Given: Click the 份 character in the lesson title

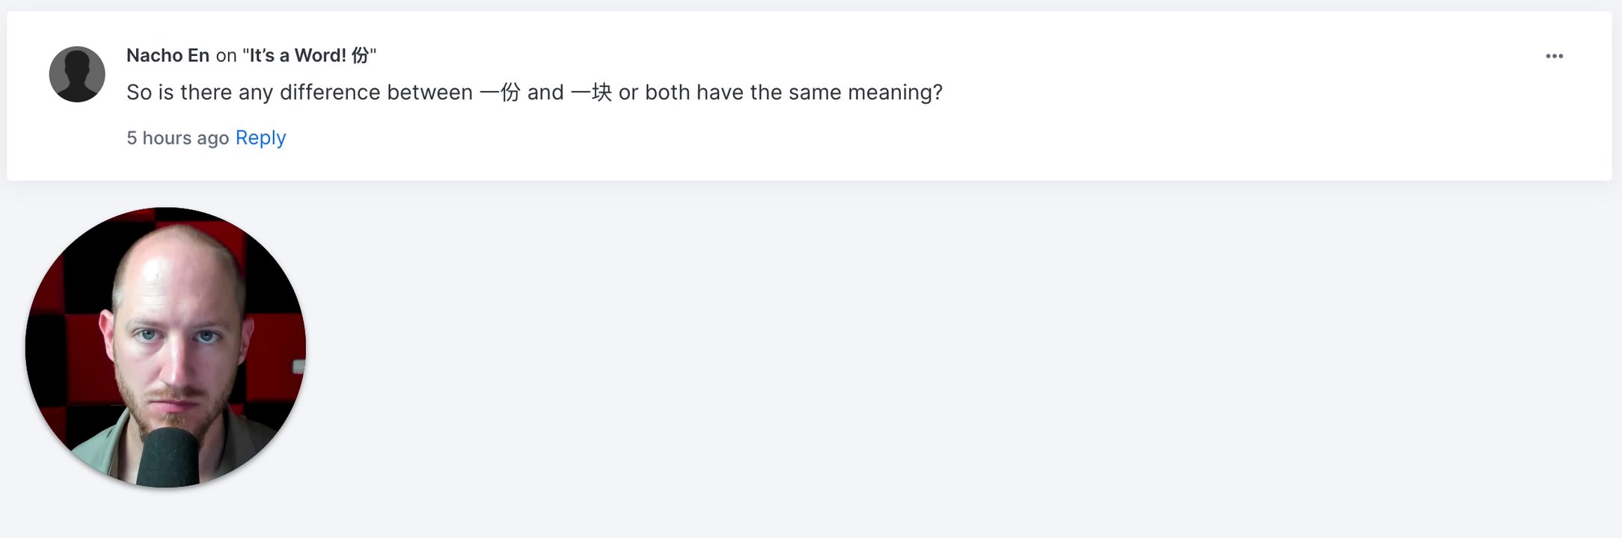Looking at the screenshot, I should [361, 55].
